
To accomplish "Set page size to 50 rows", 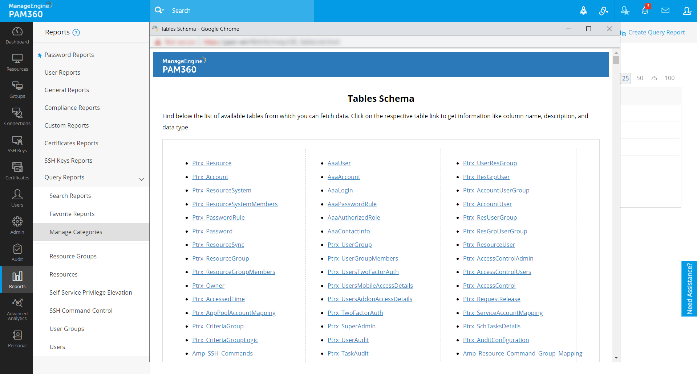I will (640, 78).
